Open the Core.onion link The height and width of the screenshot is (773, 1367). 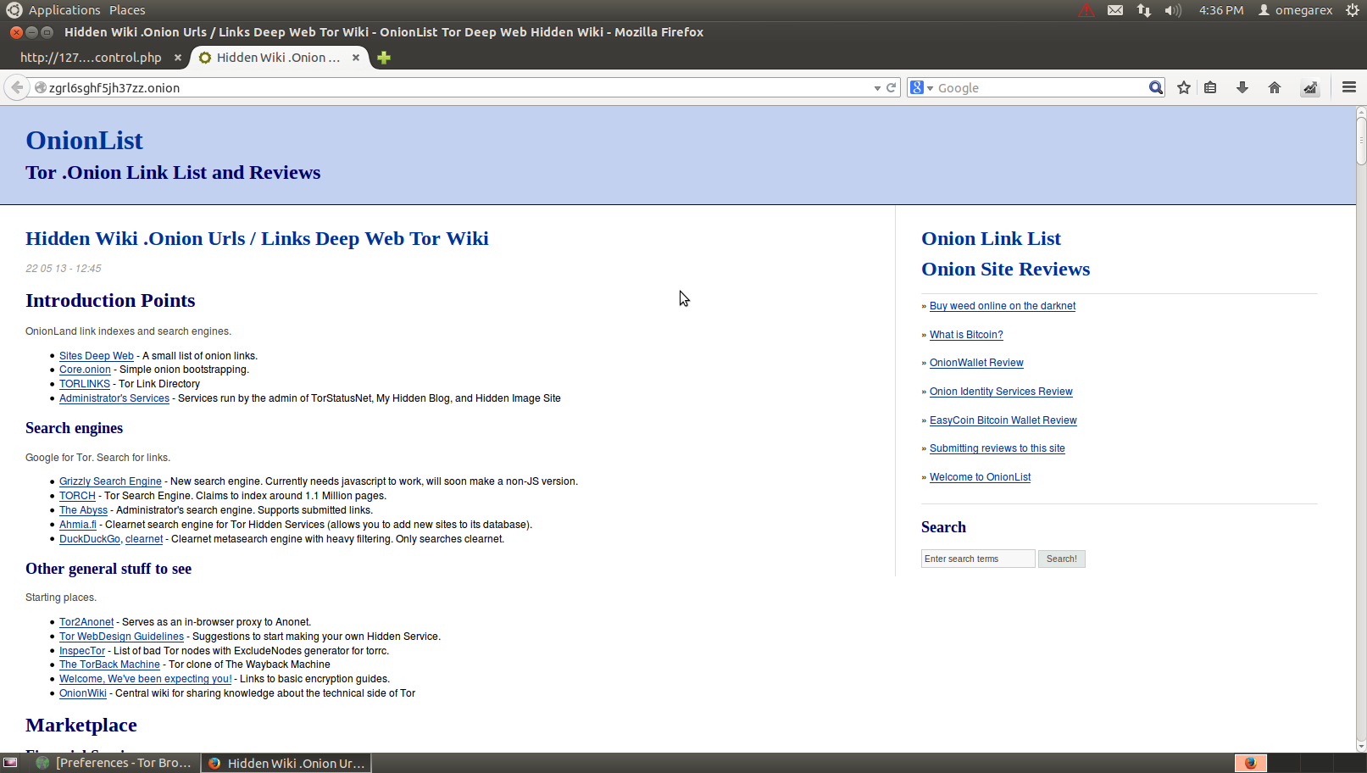[x=85, y=370]
